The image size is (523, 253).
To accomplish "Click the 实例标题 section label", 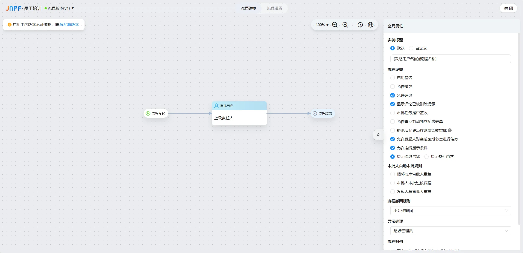I will pyautogui.click(x=395, y=40).
